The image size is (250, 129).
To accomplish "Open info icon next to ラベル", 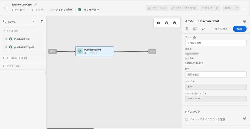I will coord(194,38).
